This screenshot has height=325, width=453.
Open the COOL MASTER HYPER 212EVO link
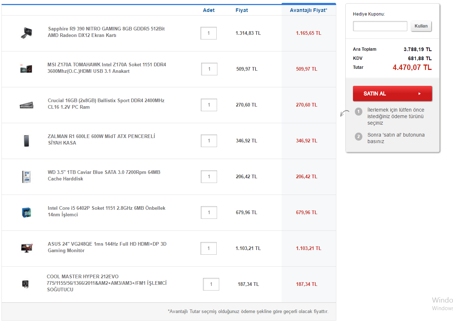point(107,283)
